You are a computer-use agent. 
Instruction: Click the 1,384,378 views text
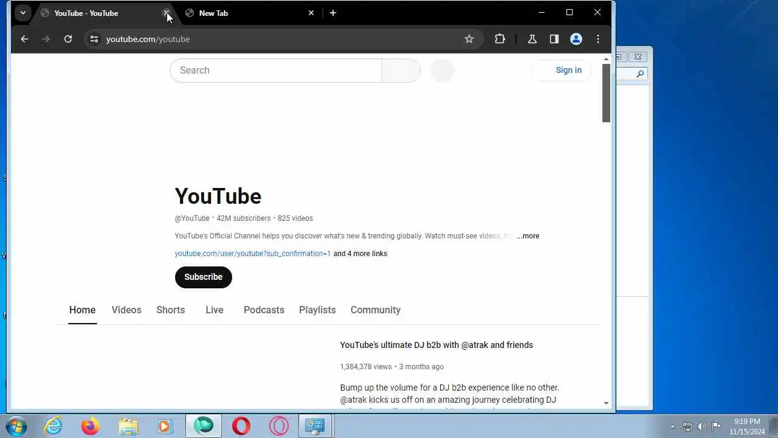(x=366, y=367)
